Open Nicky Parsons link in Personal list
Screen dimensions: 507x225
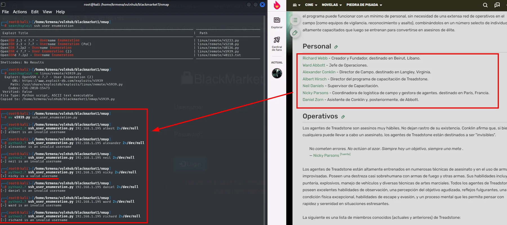[315, 93]
